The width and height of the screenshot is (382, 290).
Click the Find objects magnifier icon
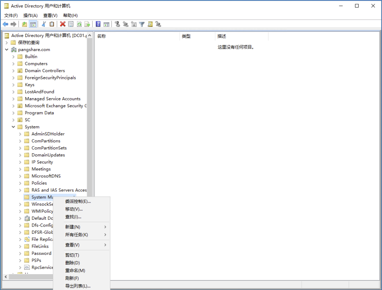[150, 24]
